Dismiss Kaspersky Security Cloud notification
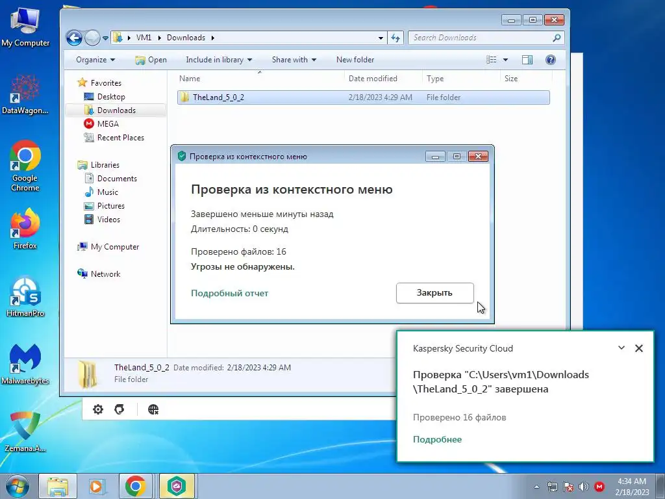This screenshot has width=665, height=499. [x=639, y=348]
